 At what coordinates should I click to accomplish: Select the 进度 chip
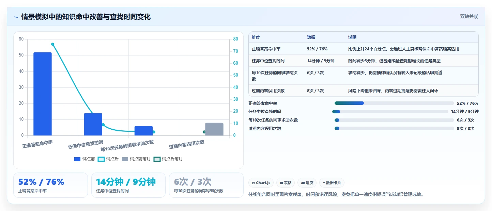pyautogui.click(x=307, y=183)
